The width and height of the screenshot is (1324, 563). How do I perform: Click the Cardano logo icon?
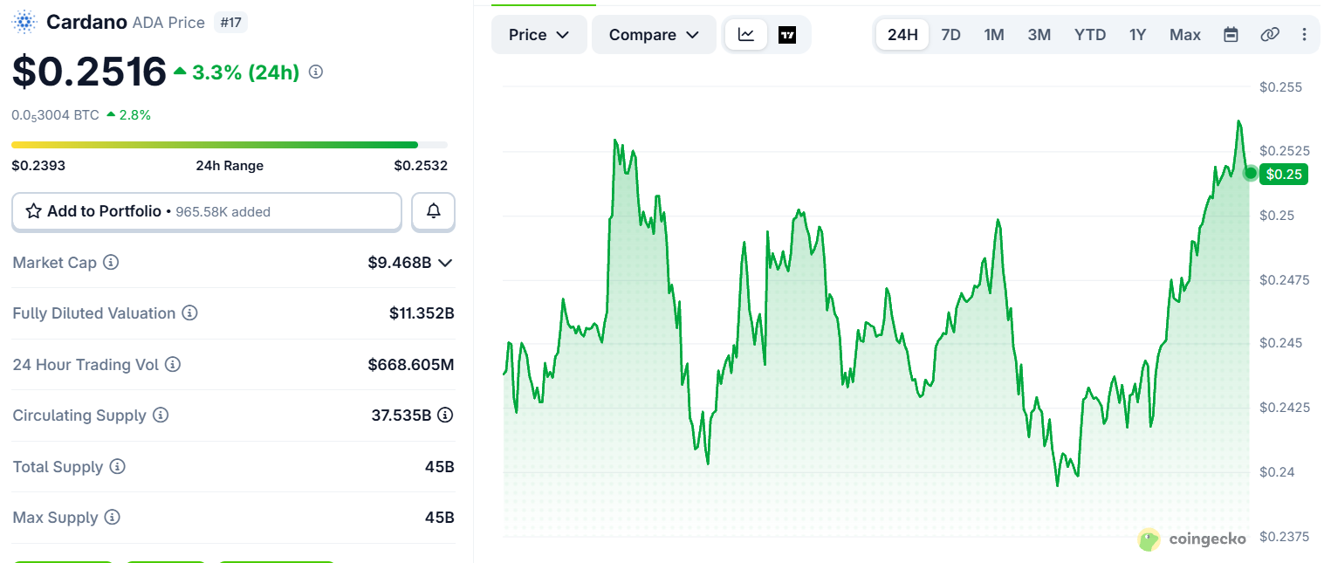24,22
